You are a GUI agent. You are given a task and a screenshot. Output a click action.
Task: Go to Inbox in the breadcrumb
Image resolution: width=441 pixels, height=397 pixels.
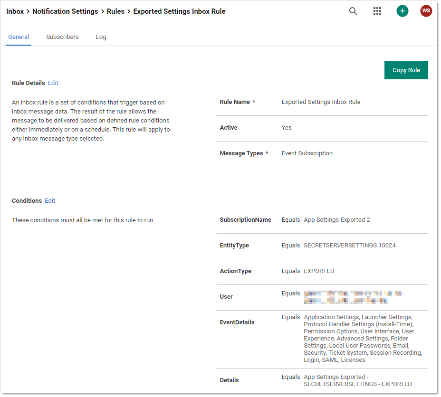pyautogui.click(x=15, y=11)
